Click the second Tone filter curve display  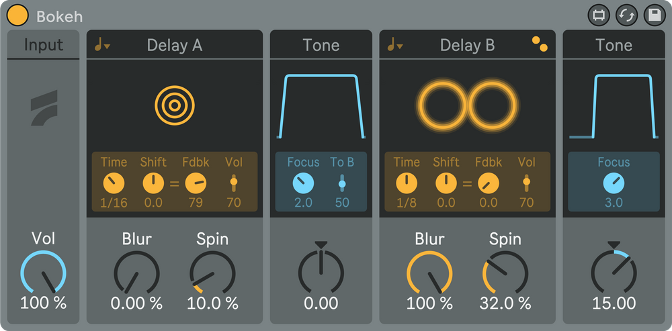[x=614, y=106]
